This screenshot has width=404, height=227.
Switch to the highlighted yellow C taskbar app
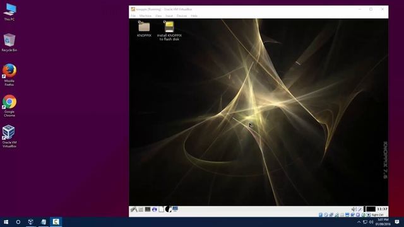56,222
